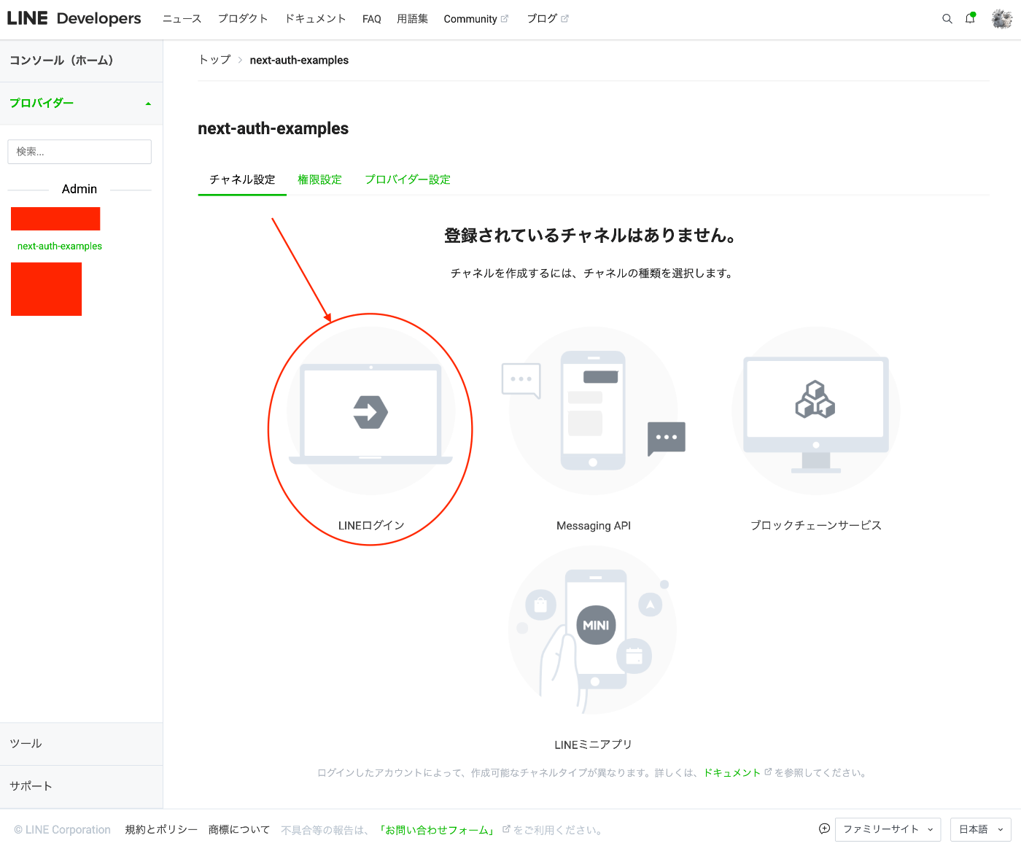This screenshot has width=1021, height=846.
Task: Click the LINEログイン label
Action: (x=371, y=525)
